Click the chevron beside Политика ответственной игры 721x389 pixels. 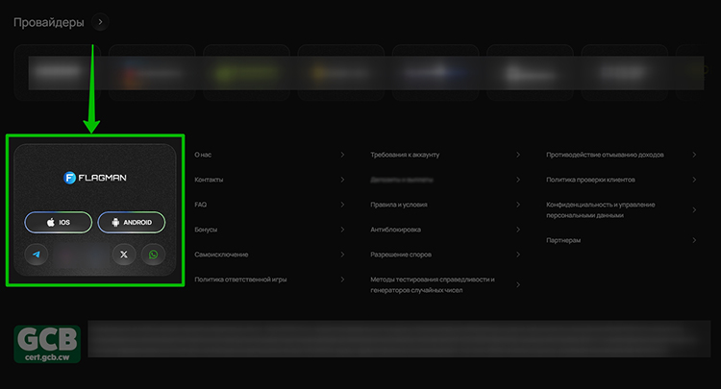(x=343, y=280)
